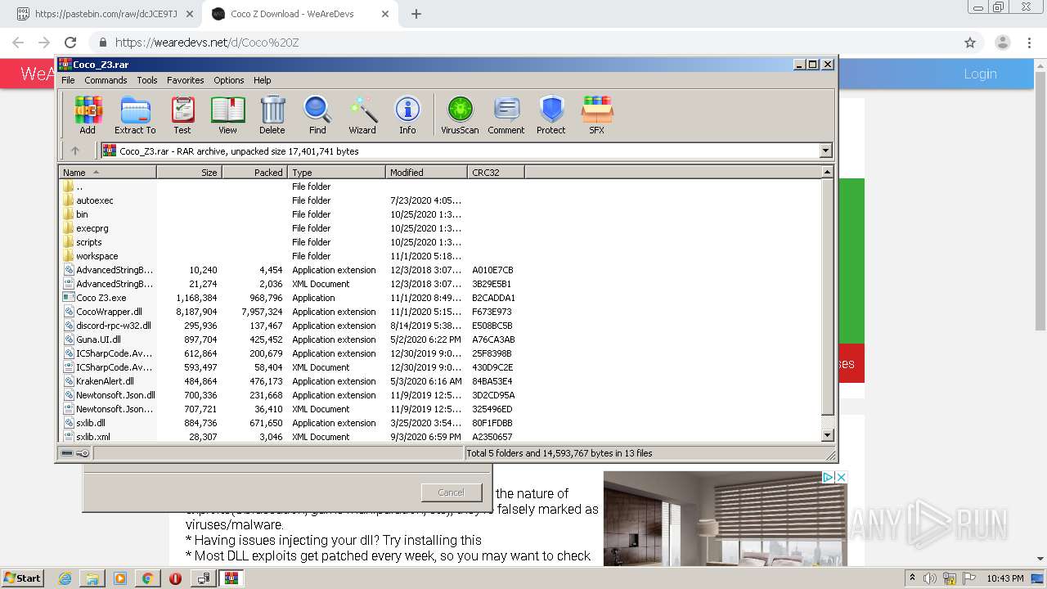This screenshot has width=1047, height=589.
Task: Select the bin folder
Action: [x=82, y=214]
